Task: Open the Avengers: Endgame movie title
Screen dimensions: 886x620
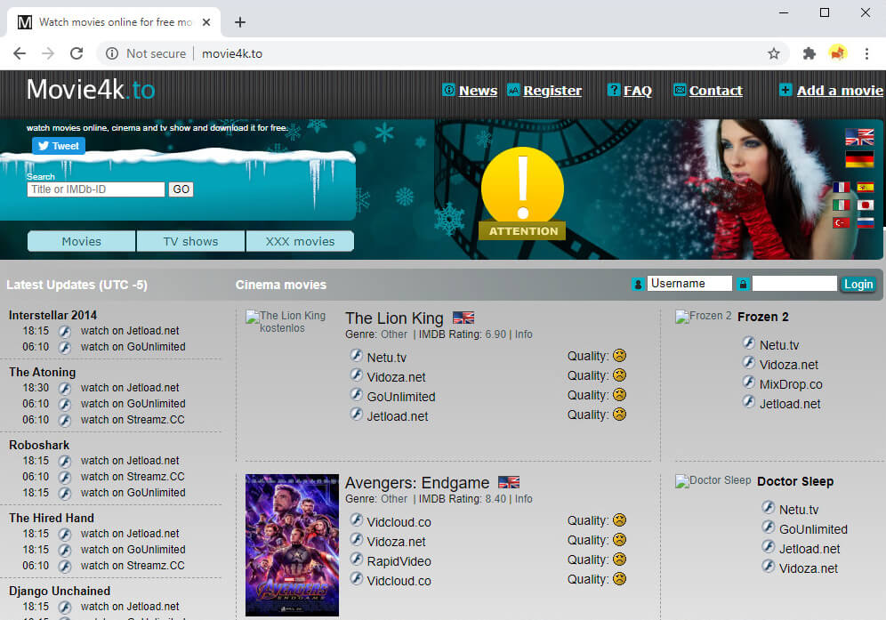Action: (x=417, y=483)
